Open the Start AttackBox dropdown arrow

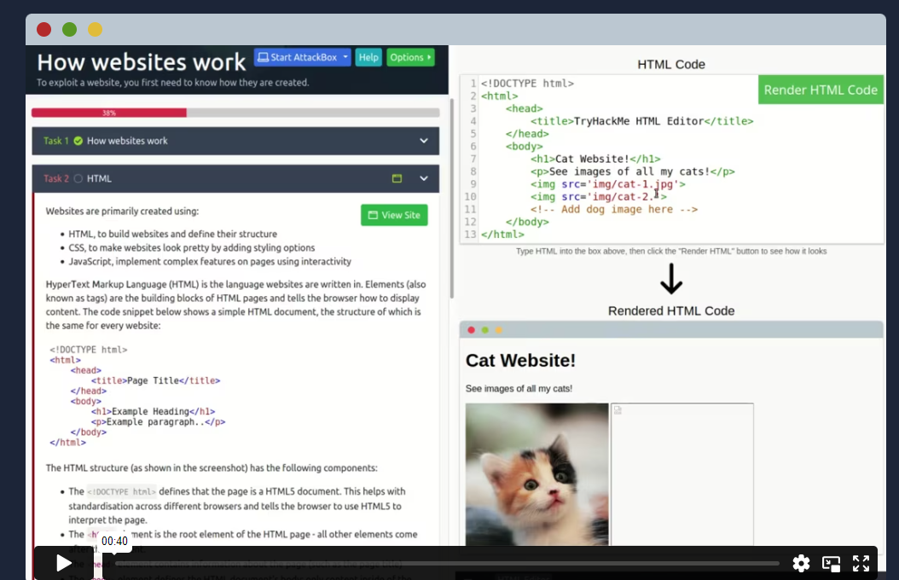[x=345, y=57]
